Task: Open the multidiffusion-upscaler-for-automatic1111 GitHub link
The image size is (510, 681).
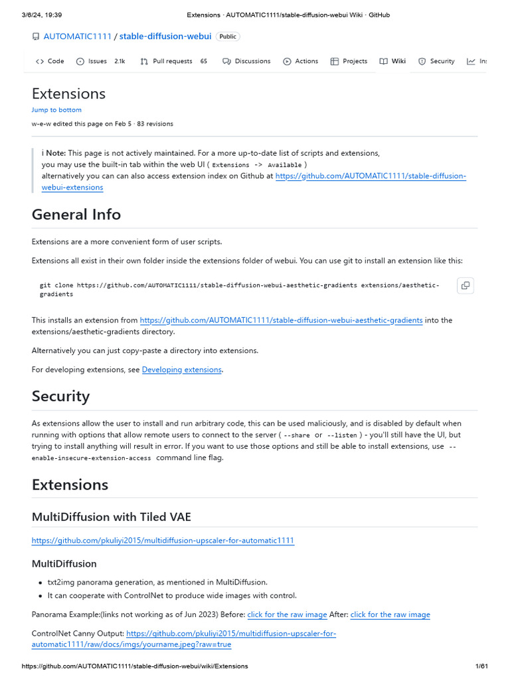Action: coord(163,540)
